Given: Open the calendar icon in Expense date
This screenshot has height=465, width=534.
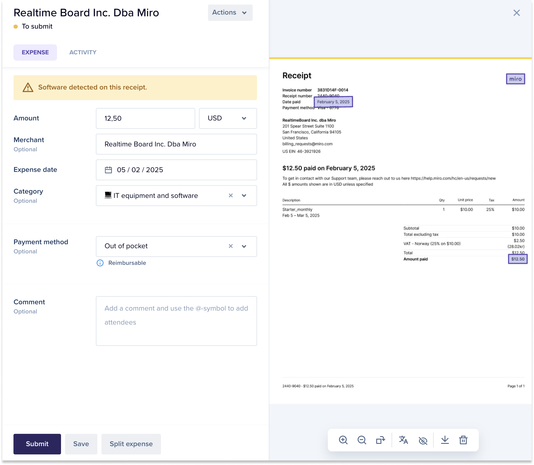Looking at the screenshot, I should coord(108,170).
